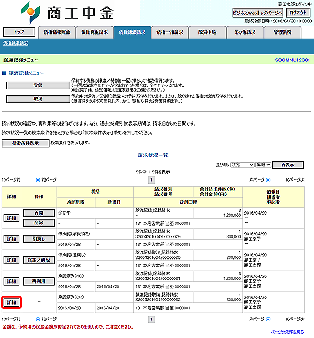
Task: Click the 次ページ arrow icon above the table
Action: [x=268, y=180]
